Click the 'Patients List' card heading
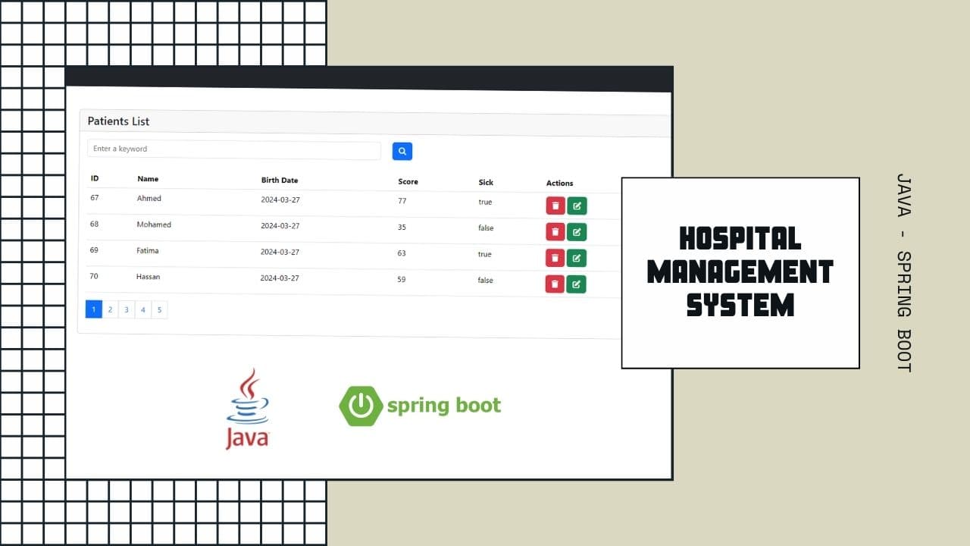 click(x=118, y=121)
